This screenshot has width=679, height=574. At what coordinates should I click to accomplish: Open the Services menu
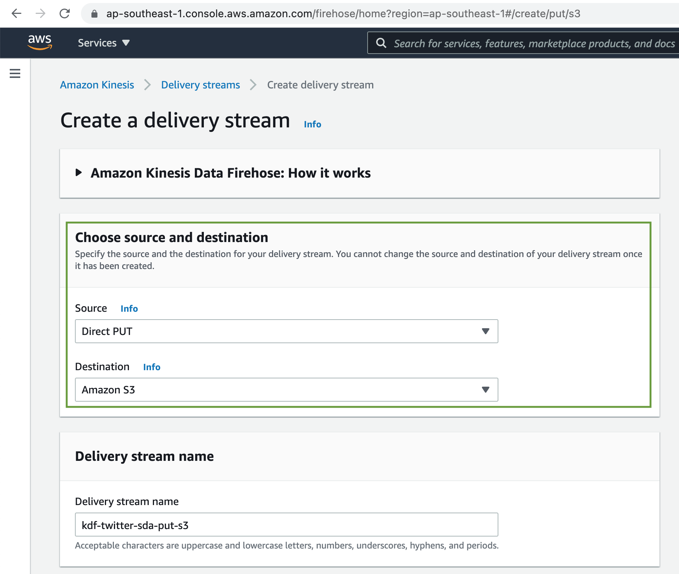(104, 43)
